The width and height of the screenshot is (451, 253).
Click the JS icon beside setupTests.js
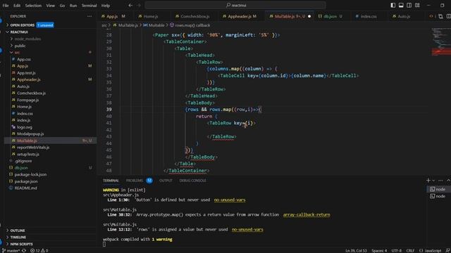(13, 154)
